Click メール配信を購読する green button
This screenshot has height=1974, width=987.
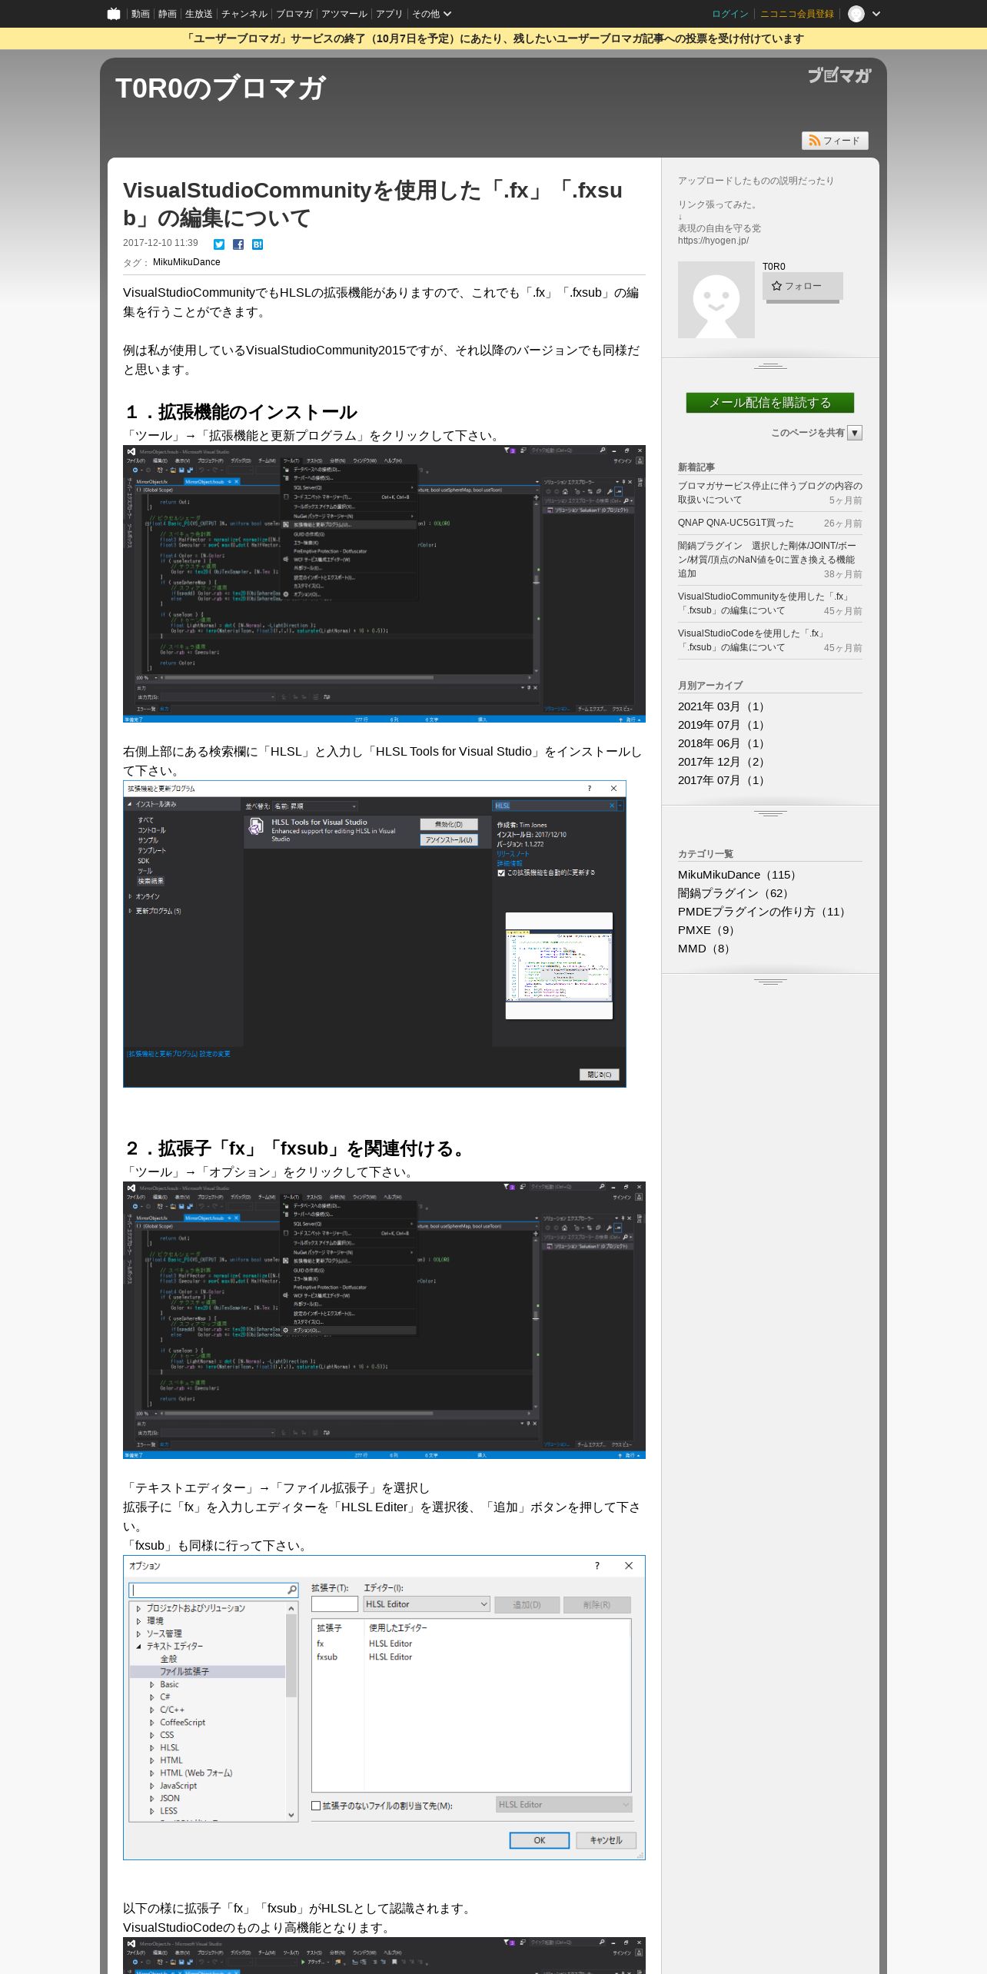(770, 403)
